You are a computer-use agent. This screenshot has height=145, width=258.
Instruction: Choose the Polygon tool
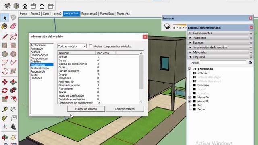coord(13,54)
